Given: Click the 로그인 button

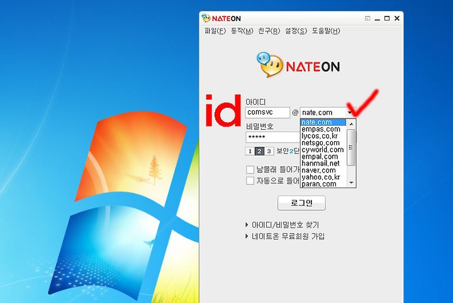Looking at the screenshot, I should [x=301, y=203].
